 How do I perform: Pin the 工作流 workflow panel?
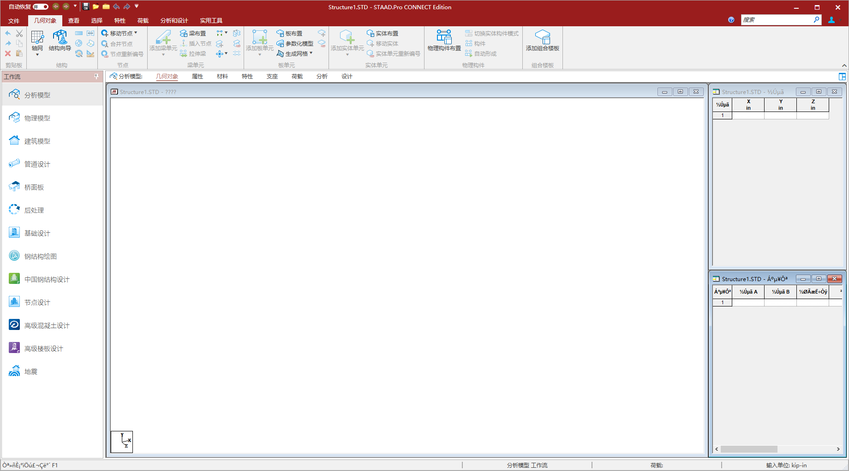click(96, 77)
